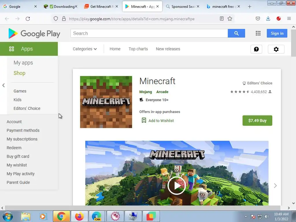Open Windows Start menu orb
The height and width of the screenshot is (222, 296).
point(8,216)
